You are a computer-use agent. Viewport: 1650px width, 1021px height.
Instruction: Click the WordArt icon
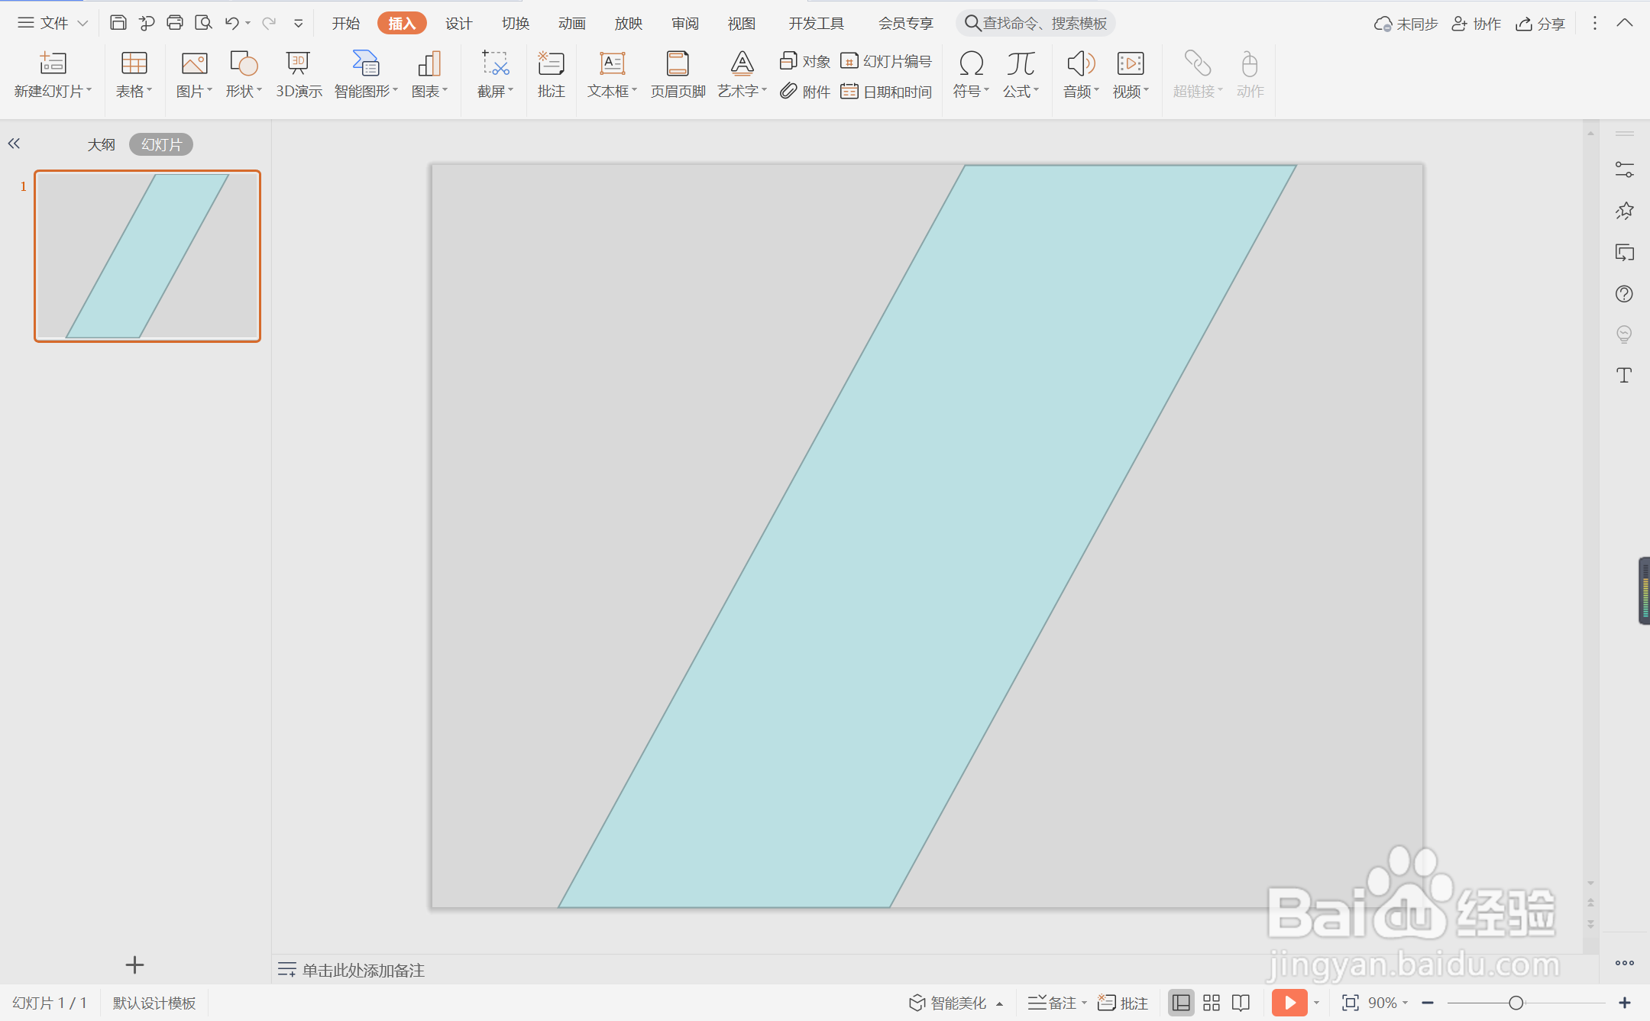coord(742,63)
